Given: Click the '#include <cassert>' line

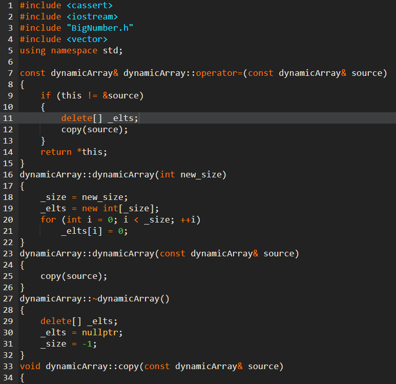Looking at the screenshot, I should pyautogui.click(x=66, y=5).
